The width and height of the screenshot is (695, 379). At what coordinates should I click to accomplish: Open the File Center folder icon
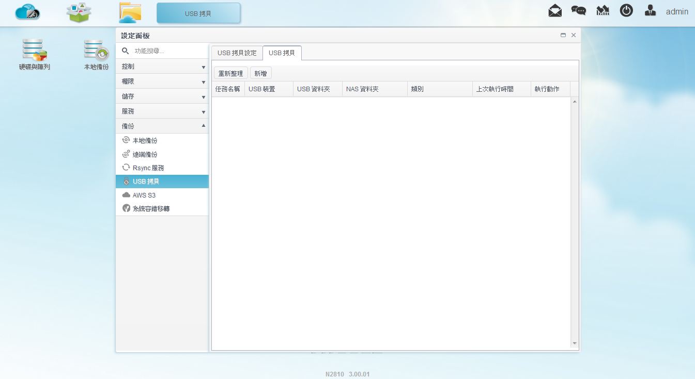coord(130,12)
